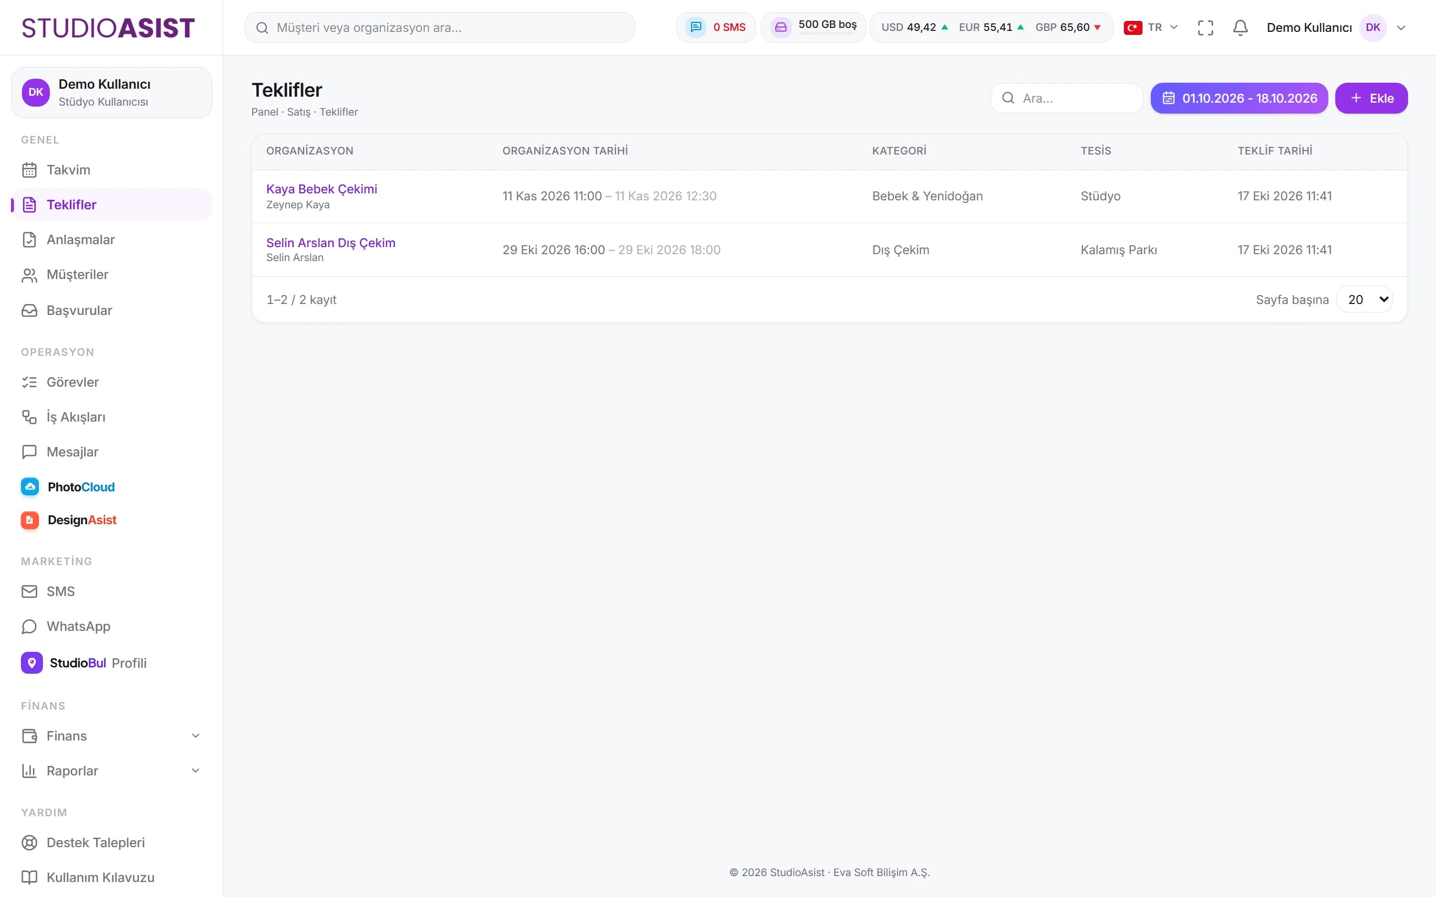Image resolution: width=1436 pixels, height=897 pixels.
Task: Click the Anlaşmalar document icon
Action: click(x=29, y=240)
